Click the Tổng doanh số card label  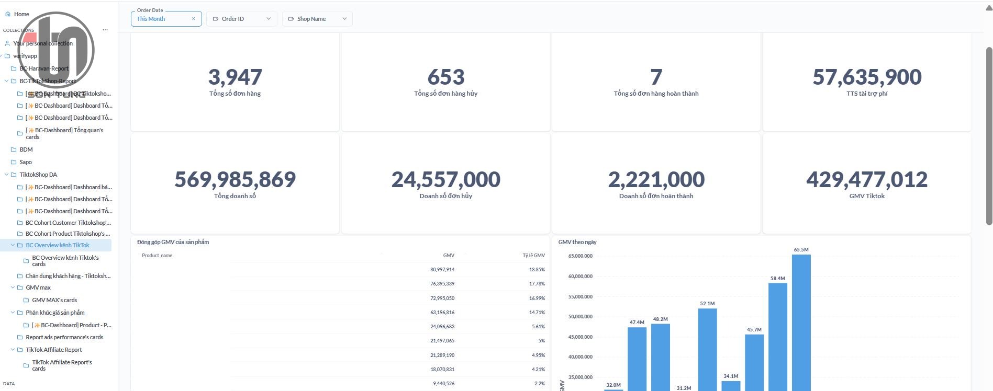pyautogui.click(x=235, y=196)
